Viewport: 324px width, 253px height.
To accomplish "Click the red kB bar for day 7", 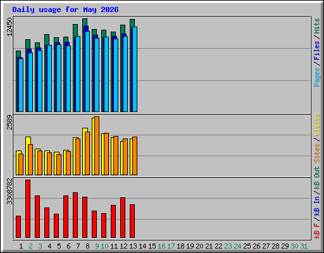I will 75,215.
